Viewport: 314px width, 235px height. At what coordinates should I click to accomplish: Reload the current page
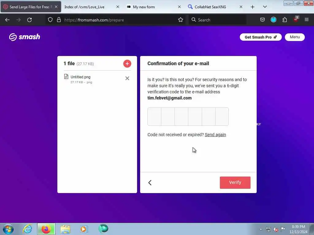29,20
